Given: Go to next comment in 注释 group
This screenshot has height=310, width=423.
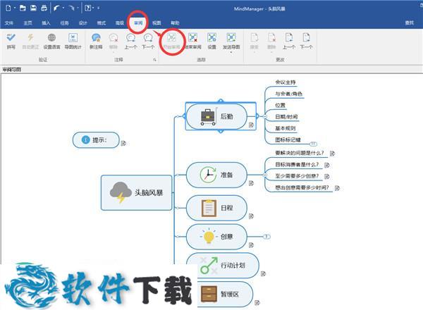Looking at the screenshot, I should [x=148, y=41].
